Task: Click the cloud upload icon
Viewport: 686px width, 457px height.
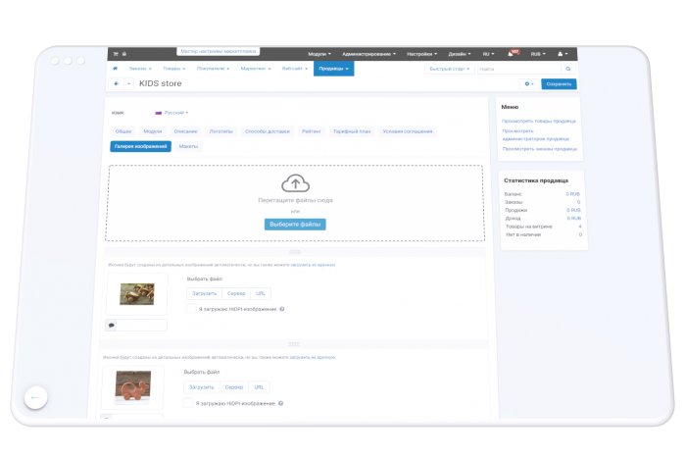Action: point(295,183)
